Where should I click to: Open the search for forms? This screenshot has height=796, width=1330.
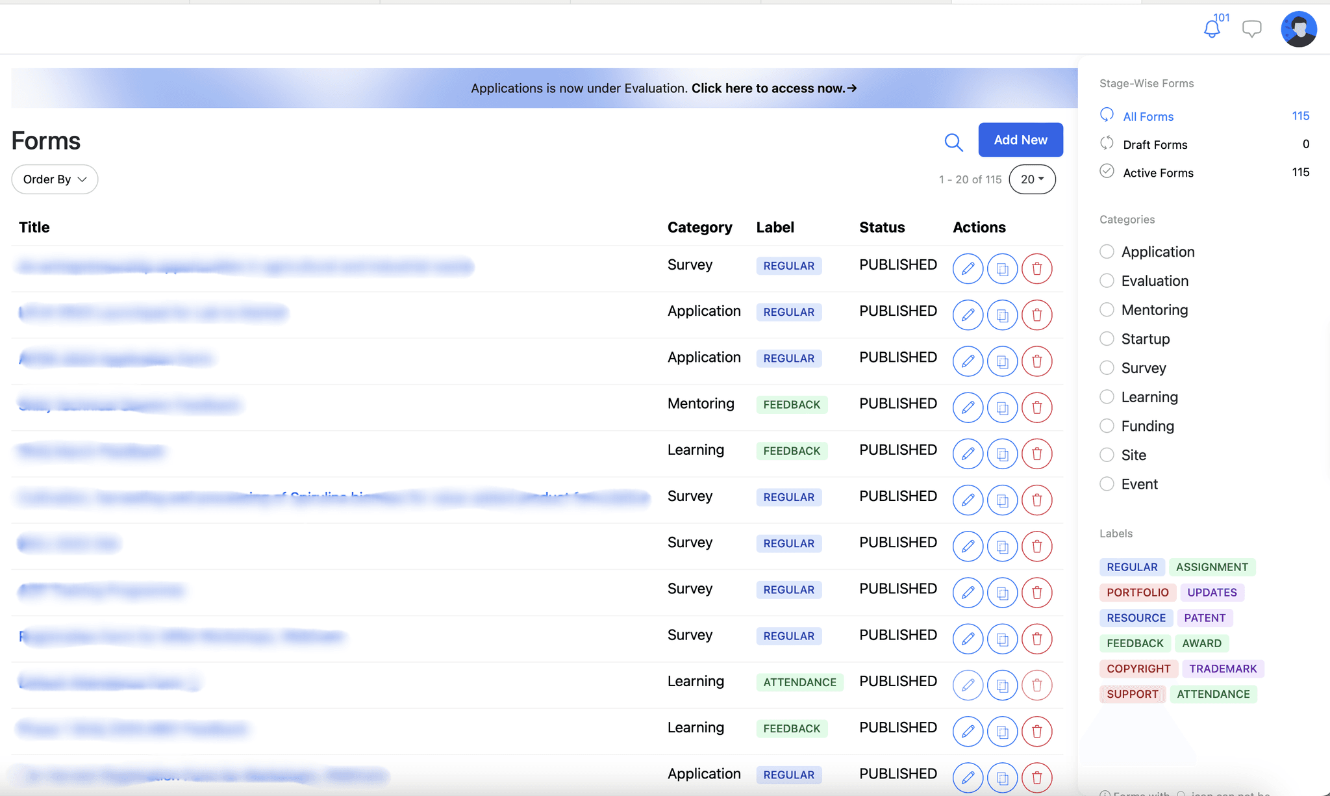[x=953, y=142]
